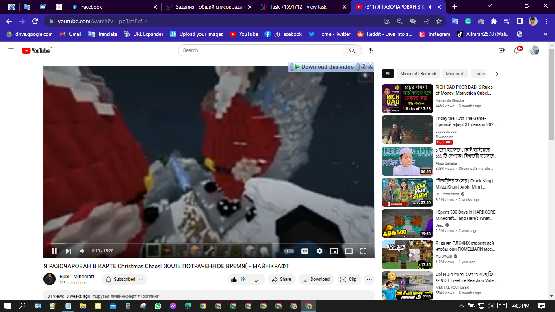The width and height of the screenshot is (555, 312).
Task: Bookmark this page with star
Action: (439, 21)
